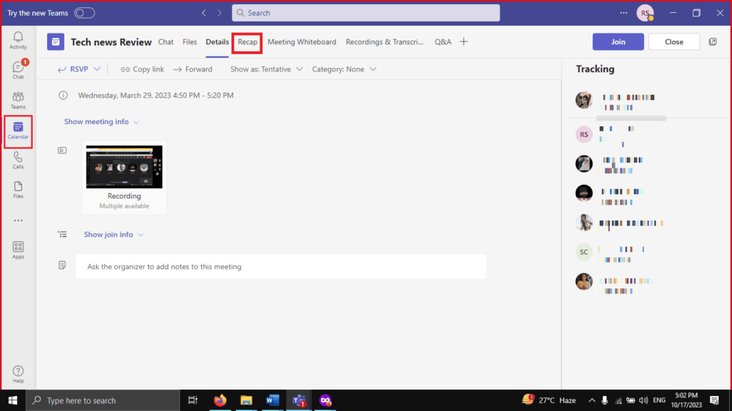Open File Explorer from taskbar
The width and height of the screenshot is (732, 411).
(x=246, y=400)
